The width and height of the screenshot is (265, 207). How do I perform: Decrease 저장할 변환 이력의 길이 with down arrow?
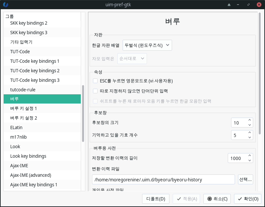coord(250,161)
